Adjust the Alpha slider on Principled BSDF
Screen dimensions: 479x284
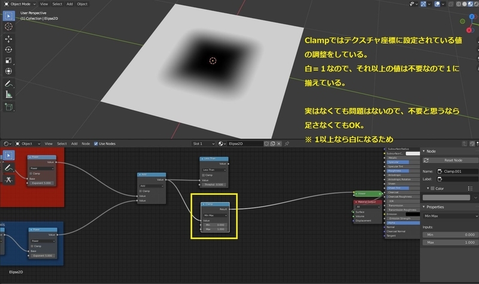pos(403,223)
